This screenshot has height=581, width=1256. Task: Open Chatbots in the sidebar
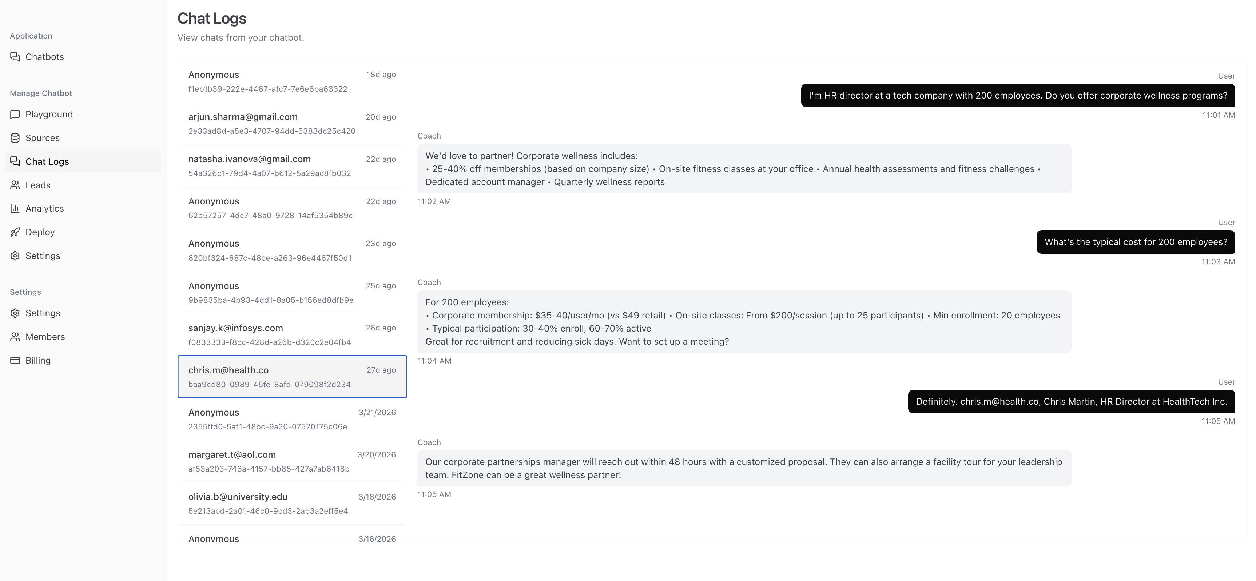point(82,57)
